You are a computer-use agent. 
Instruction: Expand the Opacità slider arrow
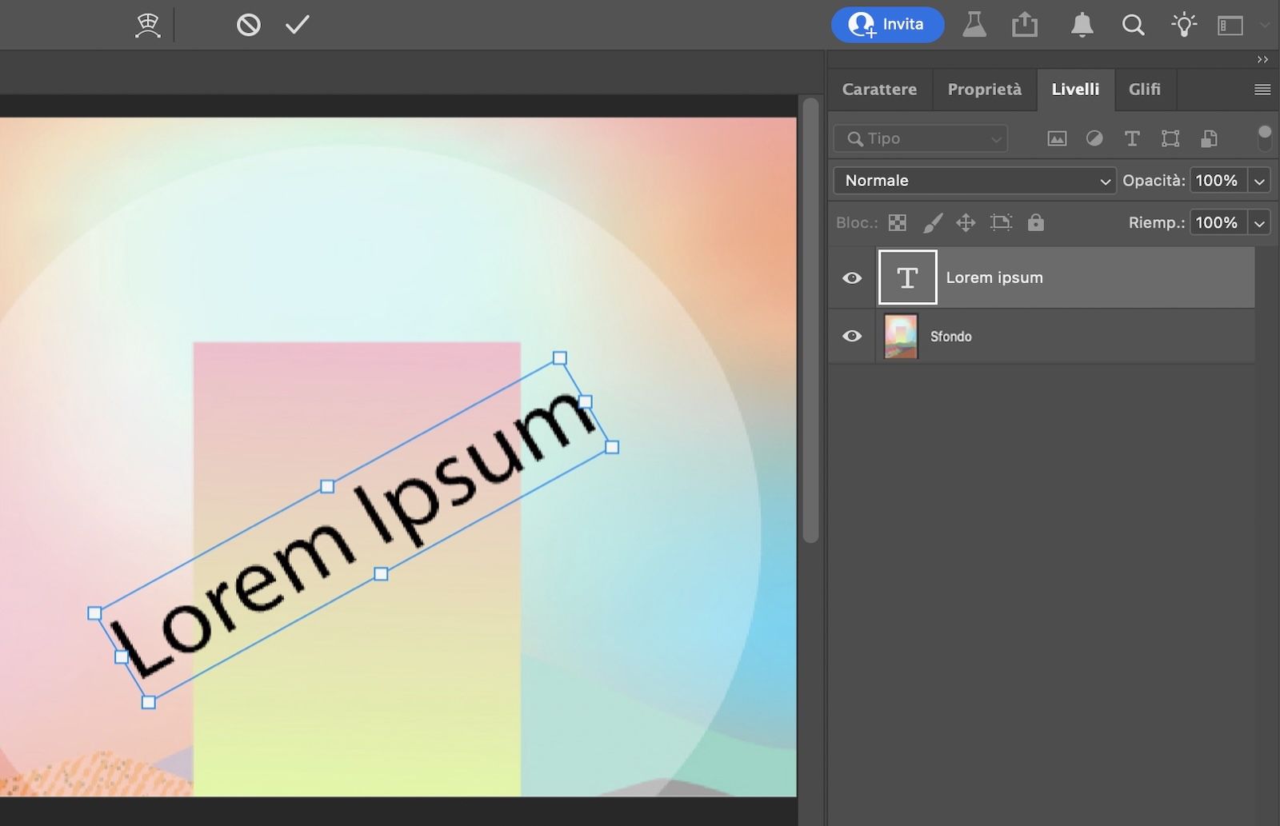pyautogui.click(x=1259, y=181)
